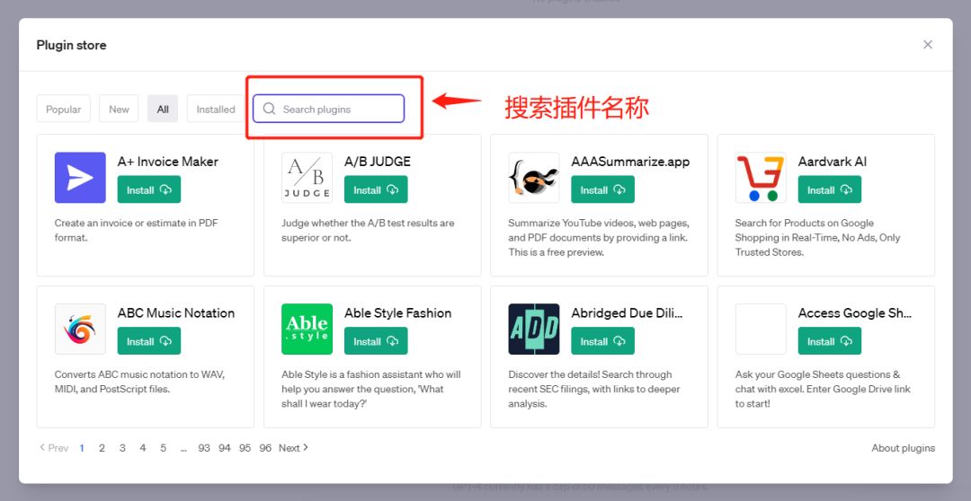Click the description 'Create an invoice or estimate'
The width and height of the screenshot is (971, 501).
(x=137, y=230)
